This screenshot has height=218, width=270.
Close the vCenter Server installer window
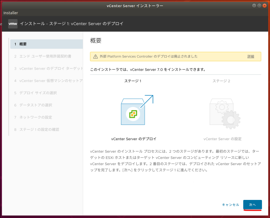coord(264,6)
